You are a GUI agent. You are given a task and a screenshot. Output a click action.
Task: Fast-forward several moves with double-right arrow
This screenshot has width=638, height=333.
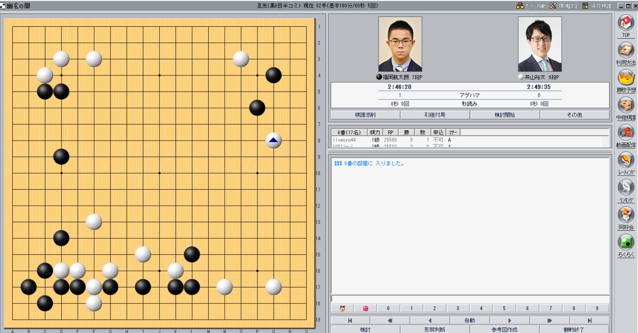click(549, 320)
